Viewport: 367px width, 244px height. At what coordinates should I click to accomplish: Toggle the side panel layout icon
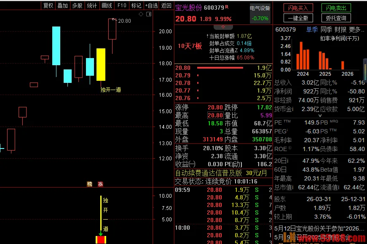tap(149, 14)
